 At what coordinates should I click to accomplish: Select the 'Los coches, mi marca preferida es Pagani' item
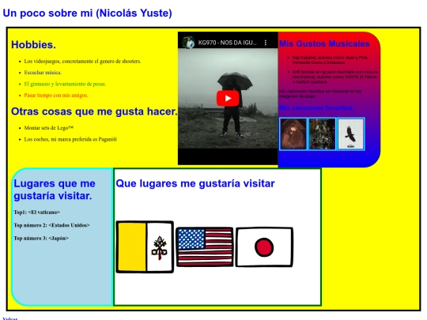point(70,139)
